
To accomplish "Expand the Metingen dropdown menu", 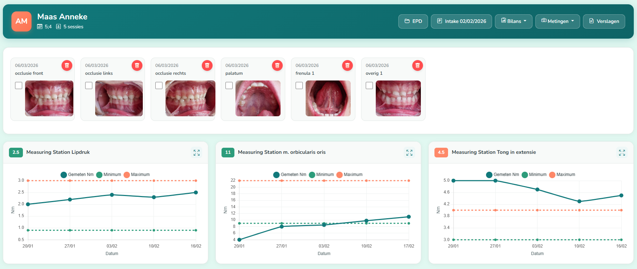I will click(x=558, y=21).
